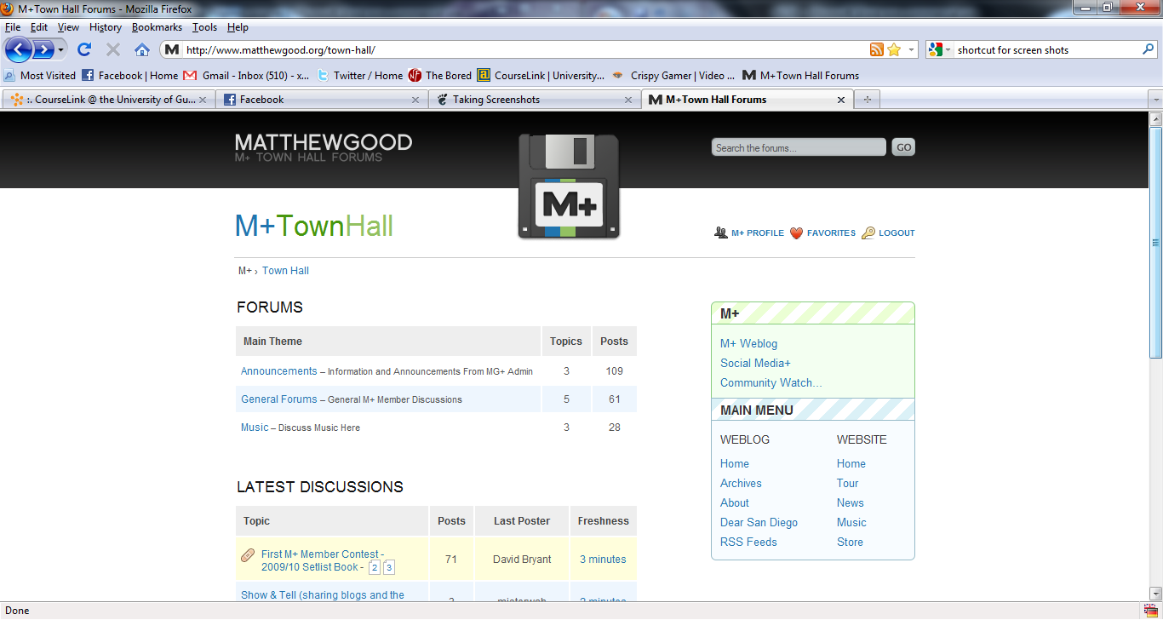Screen dimensions: 1163x620
Task: Click the 3 minutes freshness link
Action: point(603,560)
